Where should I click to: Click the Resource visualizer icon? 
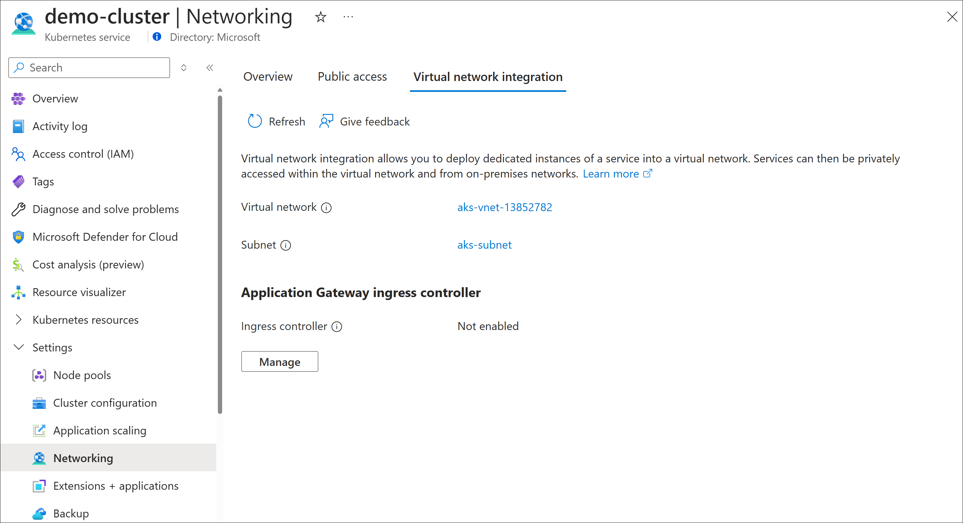click(x=17, y=292)
